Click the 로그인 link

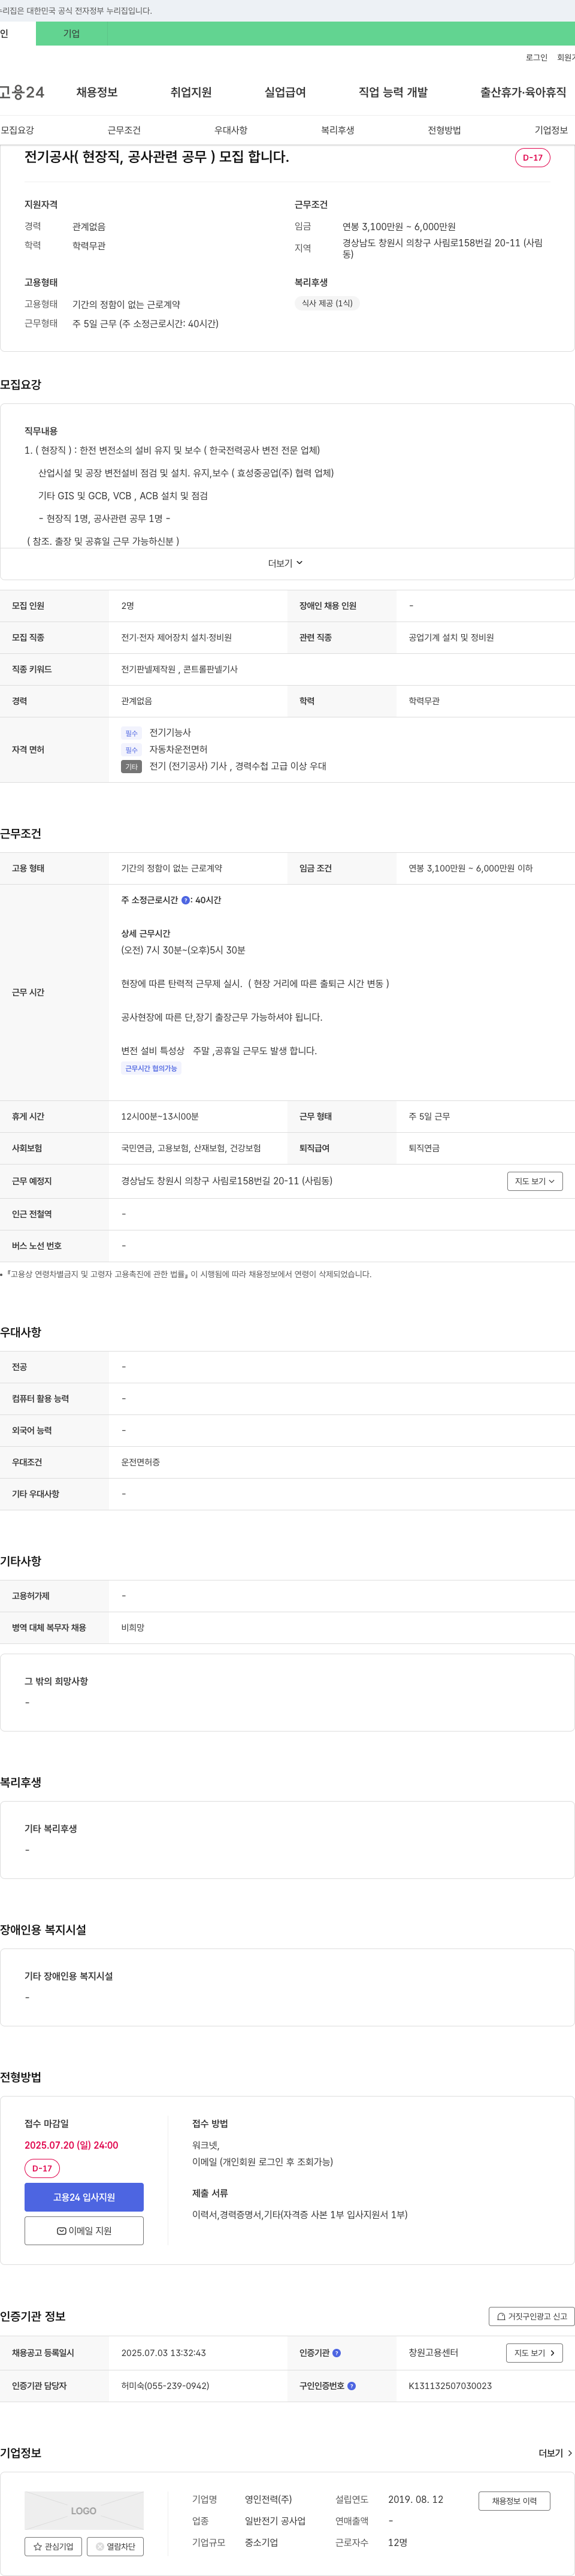point(537,57)
